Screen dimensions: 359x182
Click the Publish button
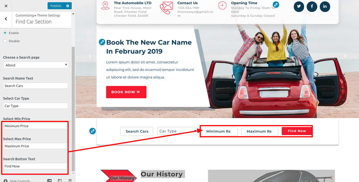coord(56,6)
